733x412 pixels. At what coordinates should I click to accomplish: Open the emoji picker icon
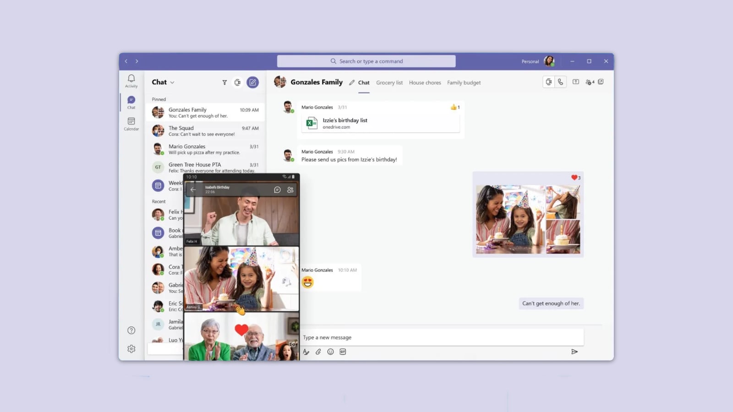pyautogui.click(x=330, y=352)
